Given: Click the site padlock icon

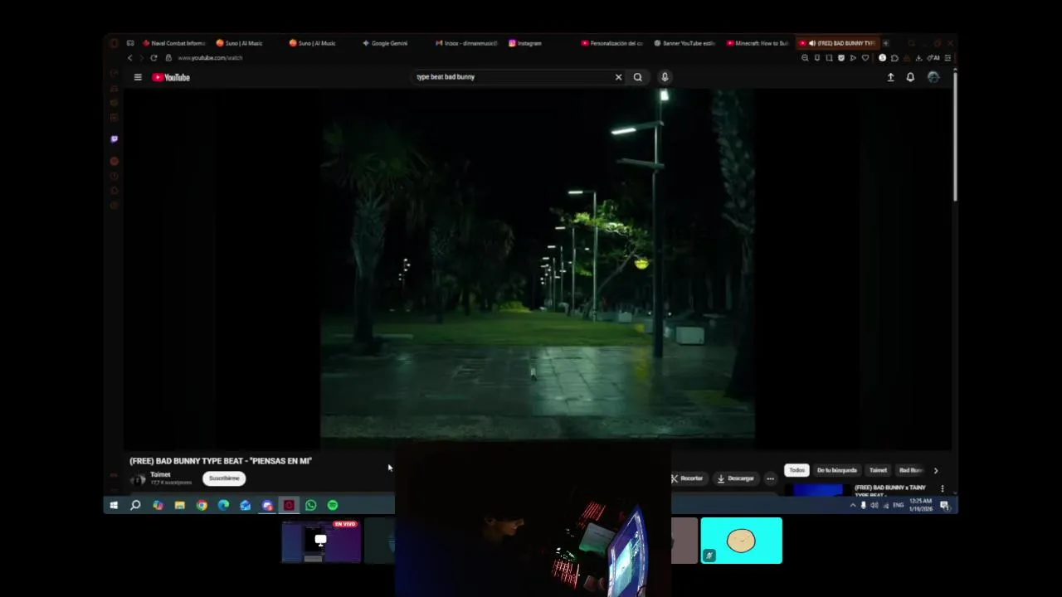Looking at the screenshot, I should point(168,58).
